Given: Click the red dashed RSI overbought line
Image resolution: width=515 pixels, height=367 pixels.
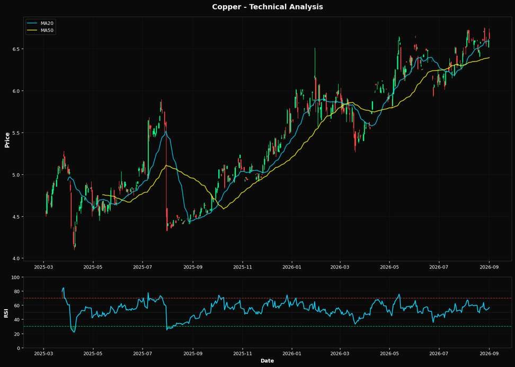Looking at the screenshot, I should [268, 298].
